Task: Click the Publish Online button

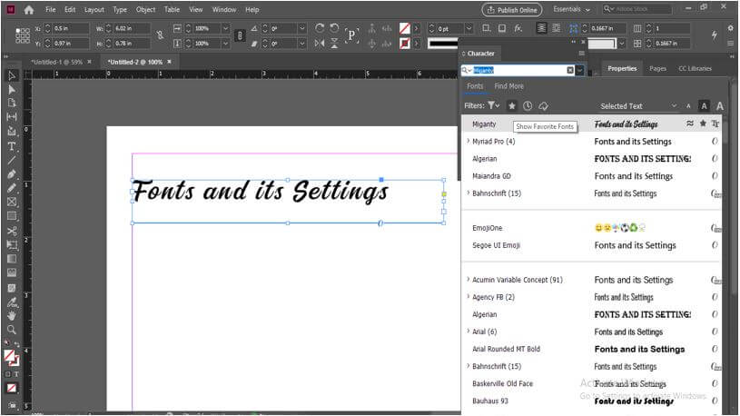Action: click(513, 9)
